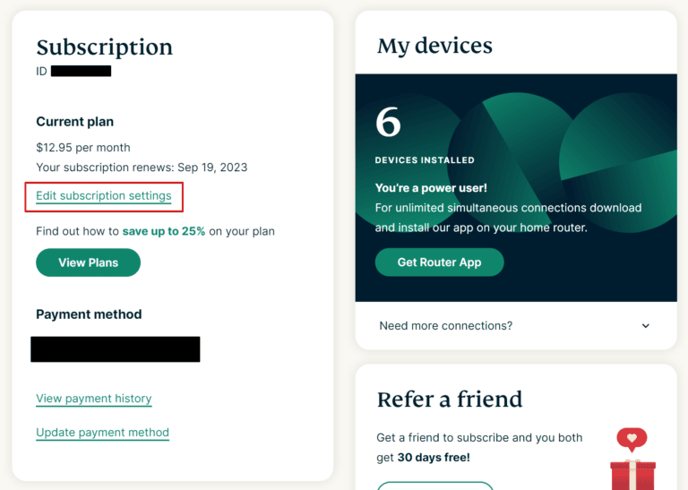Click the "You're a power user!" message
This screenshot has width=688, height=490.
pyautogui.click(x=431, y=189)
